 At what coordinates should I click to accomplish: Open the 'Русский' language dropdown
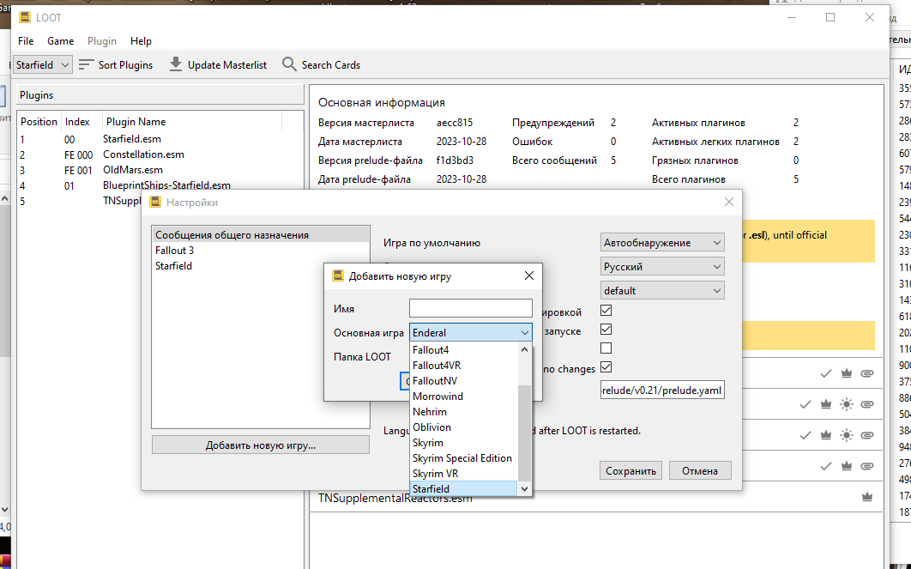pyautogui.click(x=663, y=267)
